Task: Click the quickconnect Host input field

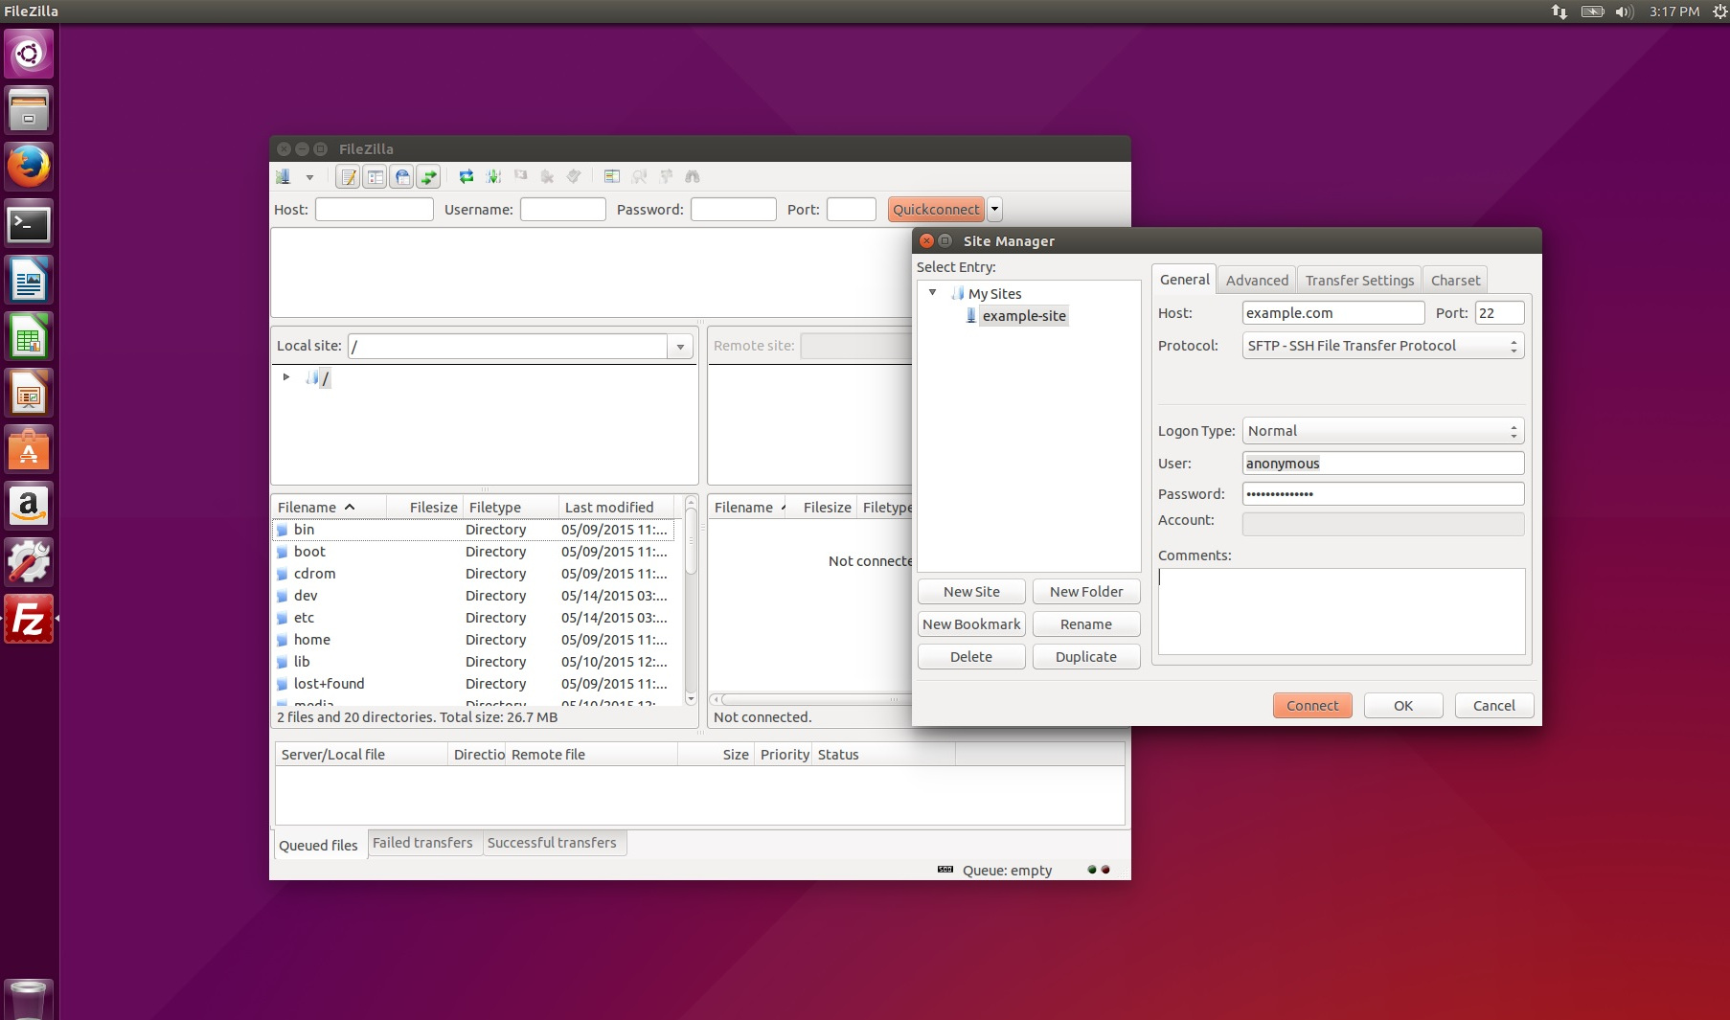Action: tap(375, 209)
